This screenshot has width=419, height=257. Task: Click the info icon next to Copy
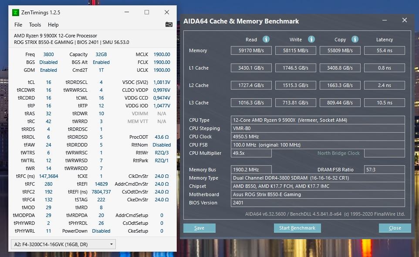pos(355,39)
